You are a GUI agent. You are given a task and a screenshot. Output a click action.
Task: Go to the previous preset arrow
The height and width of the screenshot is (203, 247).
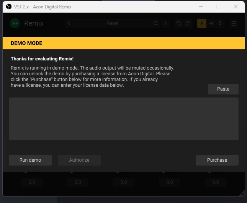click(69, 23)
